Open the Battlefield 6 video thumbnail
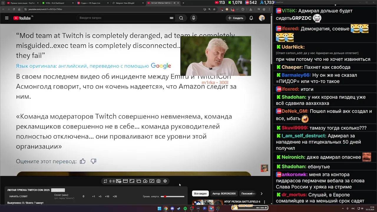Image resolution: width=377 pixels, height=212 pixels. click(x=208, y=202)
